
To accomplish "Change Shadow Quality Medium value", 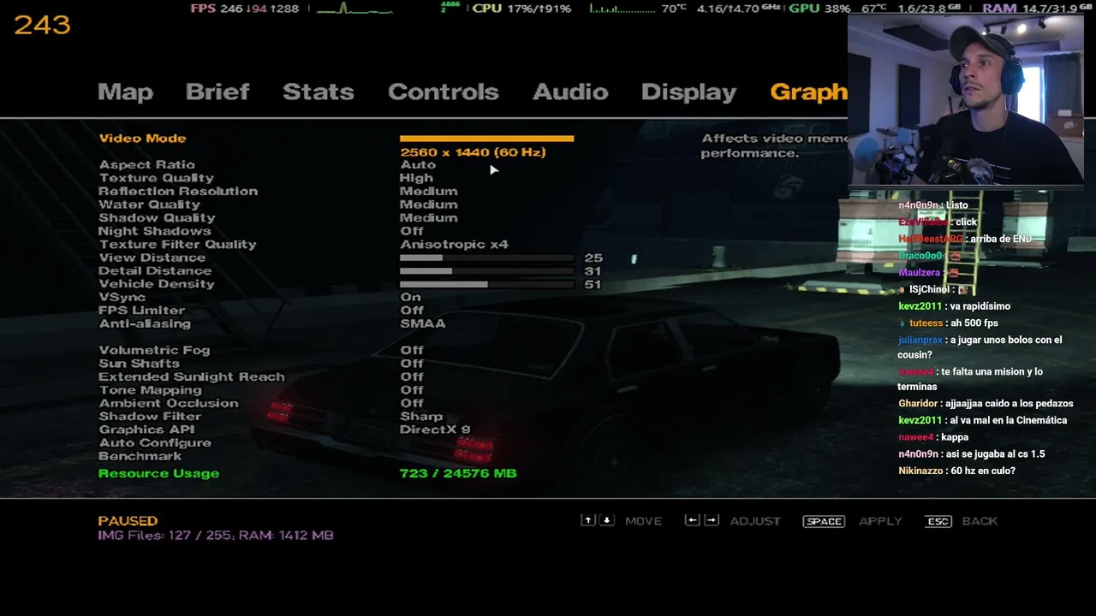I will pyautogui.click(x=428, y=218).
